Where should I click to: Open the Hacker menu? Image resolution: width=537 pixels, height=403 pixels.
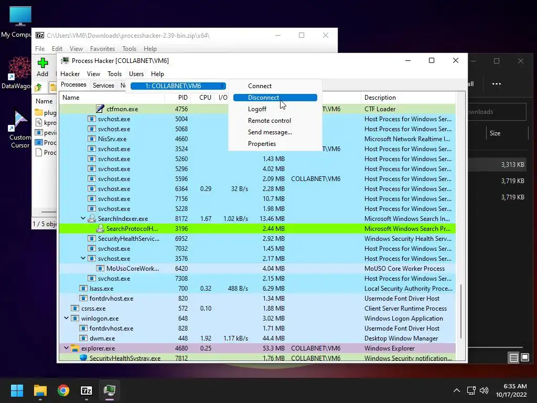(x=70, y=73)
